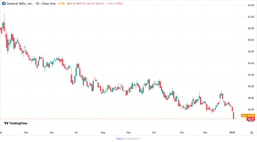
Task: Click the 48.00 price axis label
Action: tap(251, 98)
